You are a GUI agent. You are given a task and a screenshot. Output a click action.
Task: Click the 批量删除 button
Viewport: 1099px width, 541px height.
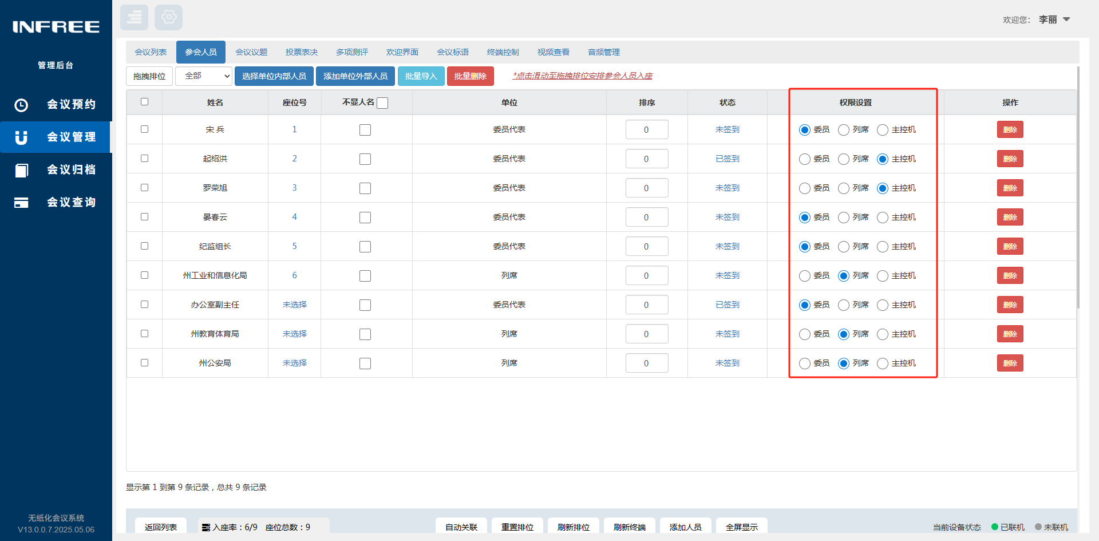471,76
